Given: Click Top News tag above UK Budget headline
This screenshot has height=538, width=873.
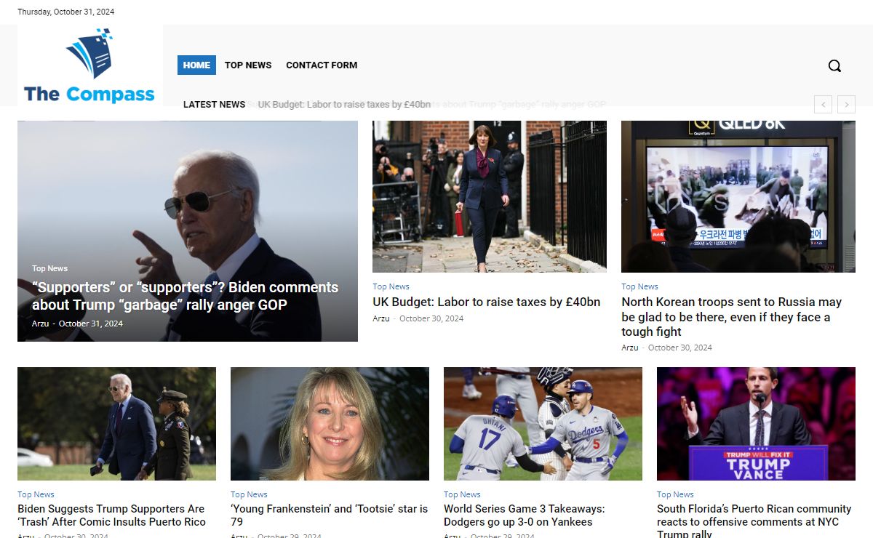Looking at the screenshot, I should pyautogui.click(x=391, y=286).
